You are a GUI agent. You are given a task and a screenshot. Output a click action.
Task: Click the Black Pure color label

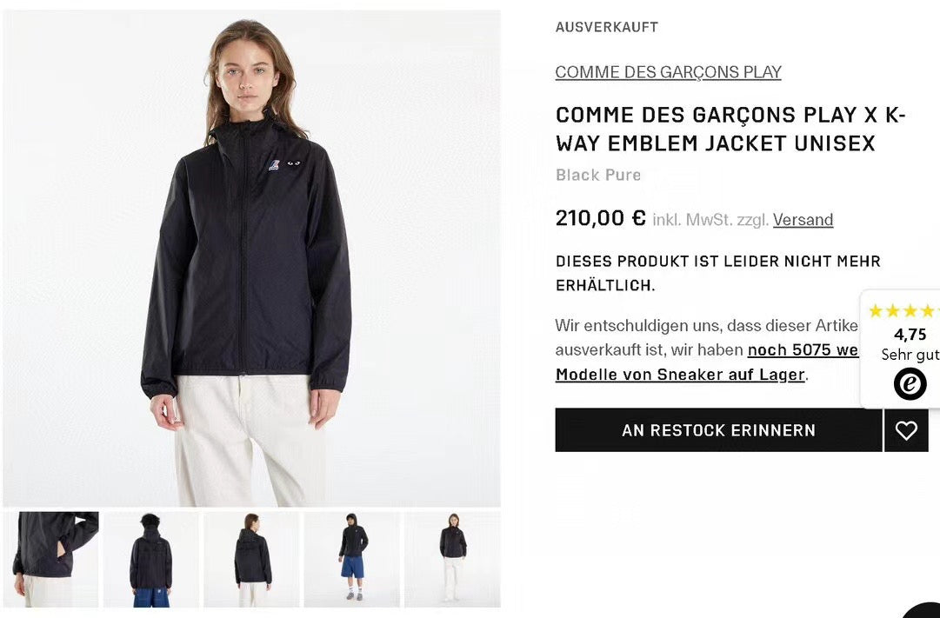pos(597,175)
